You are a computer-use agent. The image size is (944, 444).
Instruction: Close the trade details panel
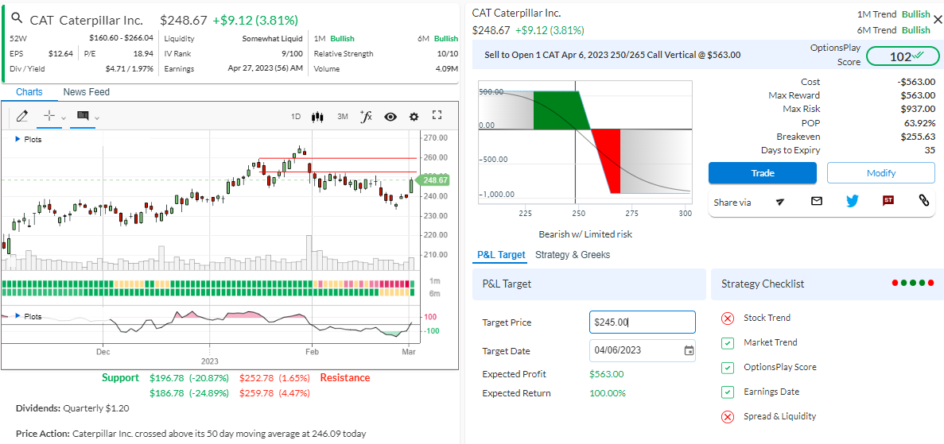[937, 20]
